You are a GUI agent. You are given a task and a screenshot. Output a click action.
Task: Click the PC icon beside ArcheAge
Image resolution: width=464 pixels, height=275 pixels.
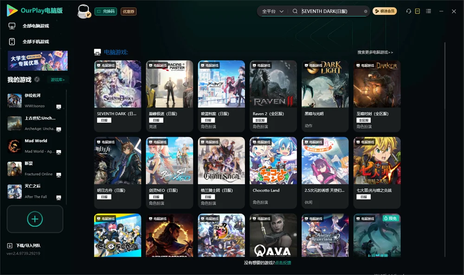tap(58, 130)
